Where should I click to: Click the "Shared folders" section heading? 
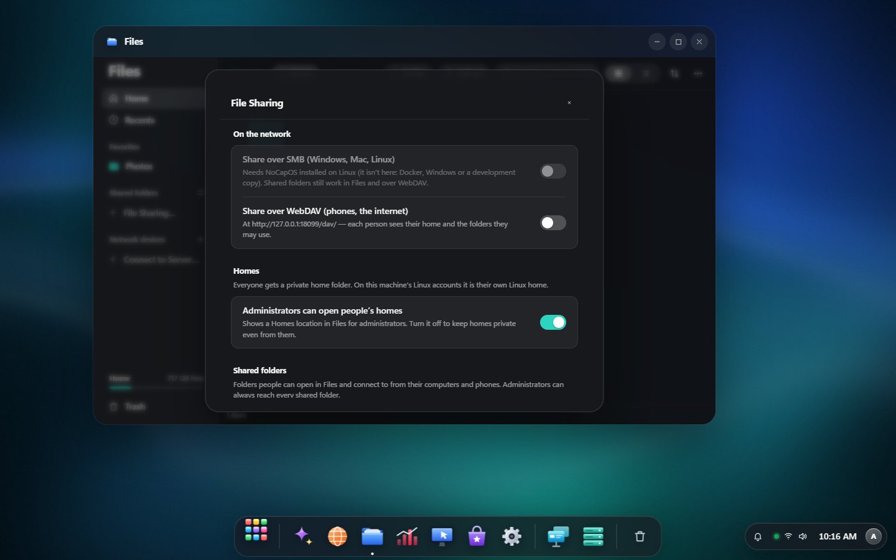pos(260,370)
